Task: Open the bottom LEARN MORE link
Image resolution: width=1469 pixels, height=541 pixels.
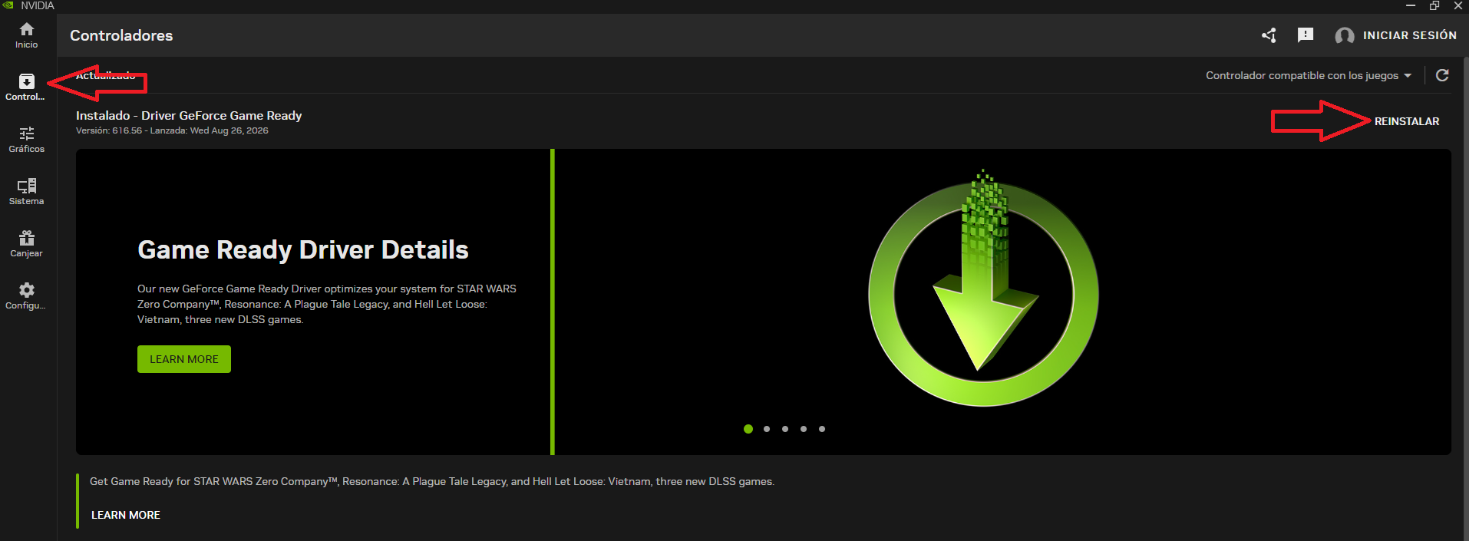Action: pyautogui.click(x=126, y=515)
